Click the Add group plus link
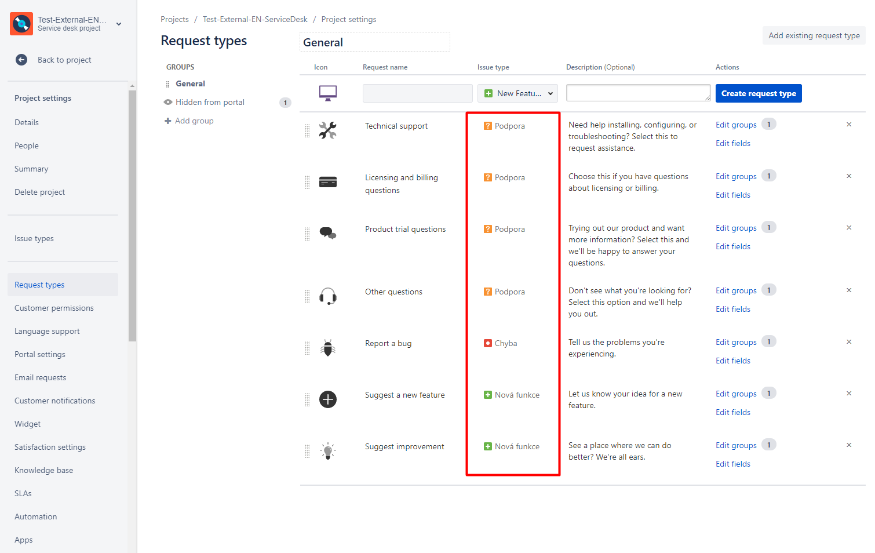 coord(189,121)
